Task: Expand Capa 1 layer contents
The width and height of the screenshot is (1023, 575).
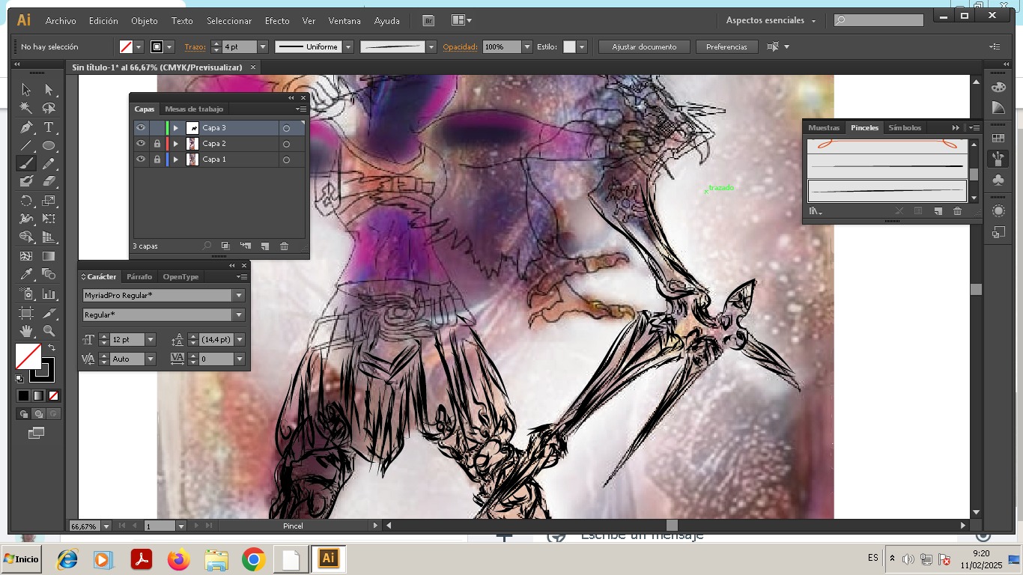Action: tap(176, 159)
